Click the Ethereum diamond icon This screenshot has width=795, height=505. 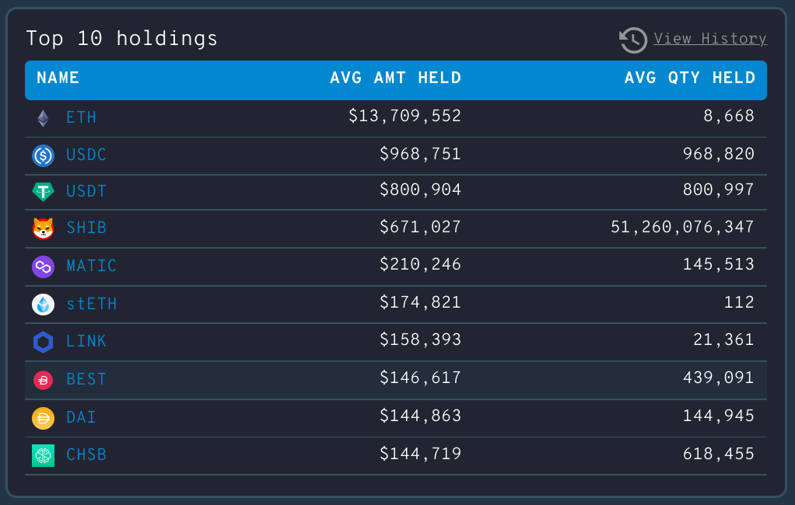pyautogui.click(x=43, y=118)
